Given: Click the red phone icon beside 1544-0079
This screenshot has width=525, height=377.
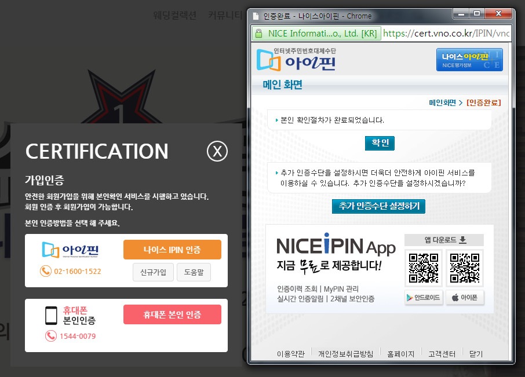Looking at the screenshot, I should pyautogui.click(x=51, y=336).
